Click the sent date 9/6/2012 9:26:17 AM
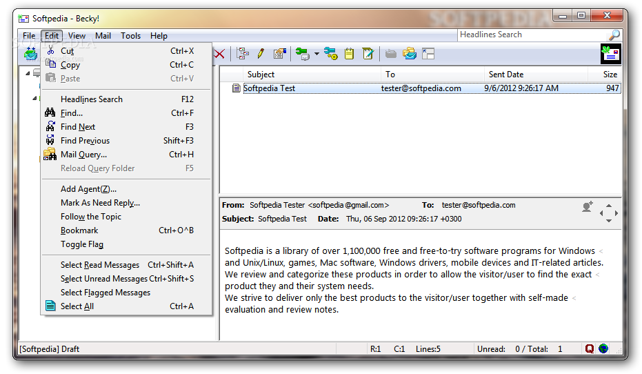642x374 pixels. [521, 88]
